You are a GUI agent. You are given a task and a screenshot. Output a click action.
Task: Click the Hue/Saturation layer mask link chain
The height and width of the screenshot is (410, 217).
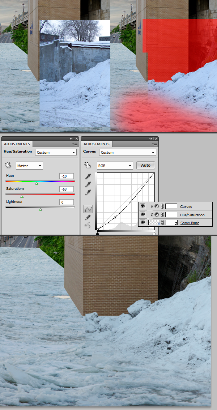click(162, 215)
